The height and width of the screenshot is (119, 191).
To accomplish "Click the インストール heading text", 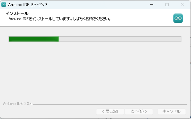I will tap(17, 13).
